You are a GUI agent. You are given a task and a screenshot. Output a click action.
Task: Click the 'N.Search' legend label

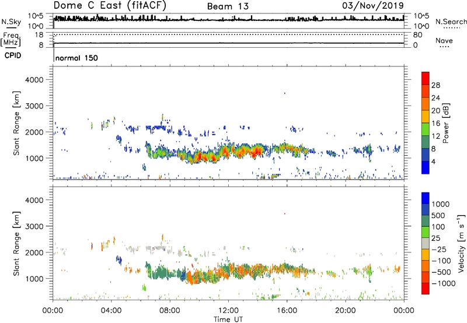pos(451,22)
